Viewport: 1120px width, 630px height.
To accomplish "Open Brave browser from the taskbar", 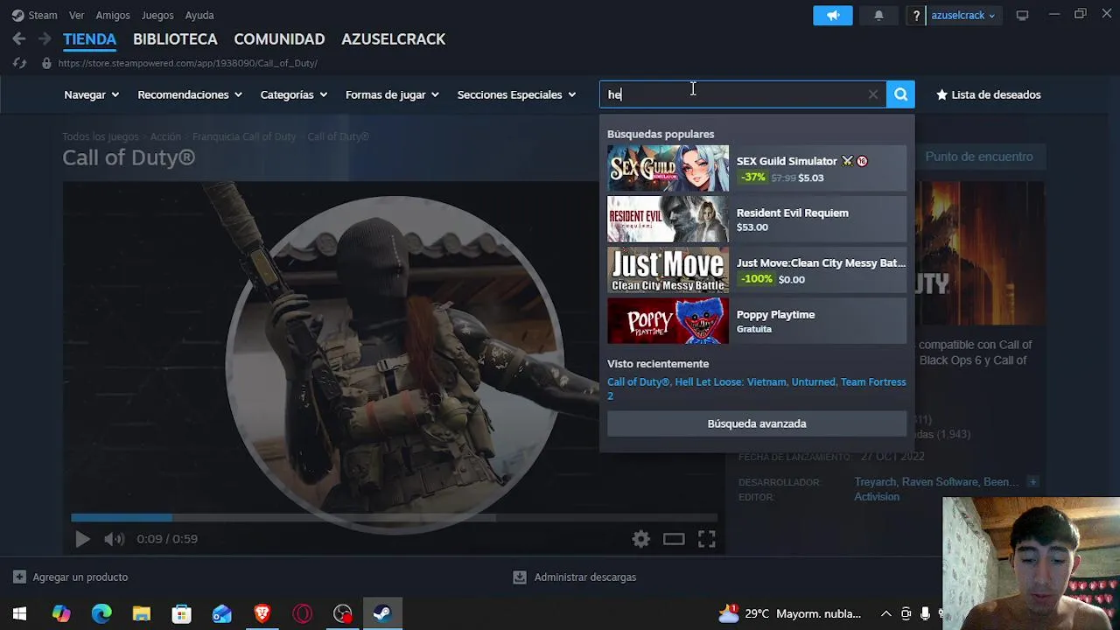I will click(x=262, y=613).
